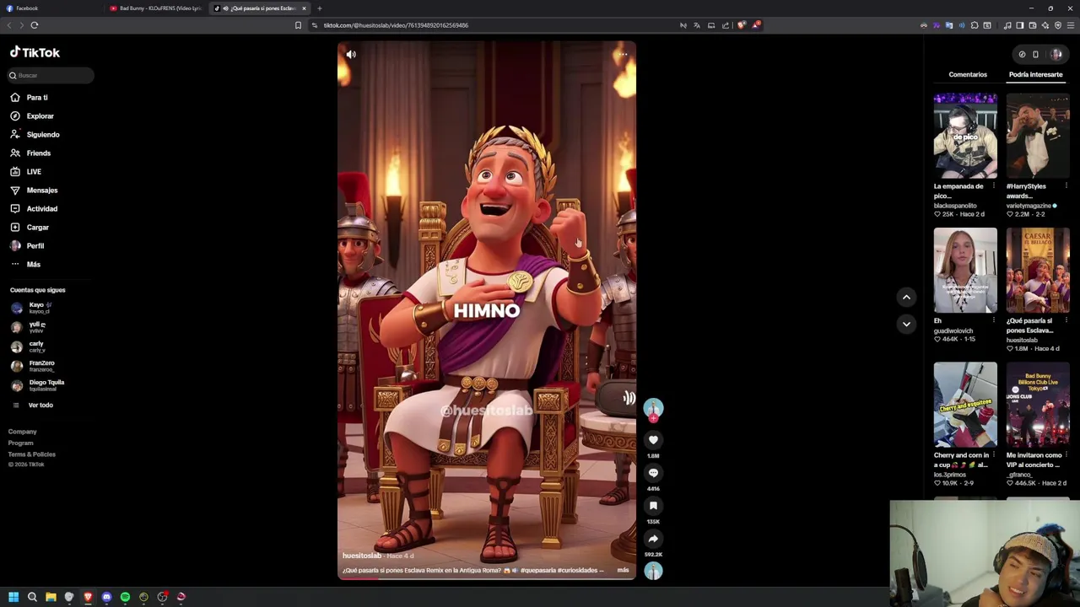This screenshot has height=607, width=1080.
Task: Open options for the Eh video
Action: click(993, 321)
